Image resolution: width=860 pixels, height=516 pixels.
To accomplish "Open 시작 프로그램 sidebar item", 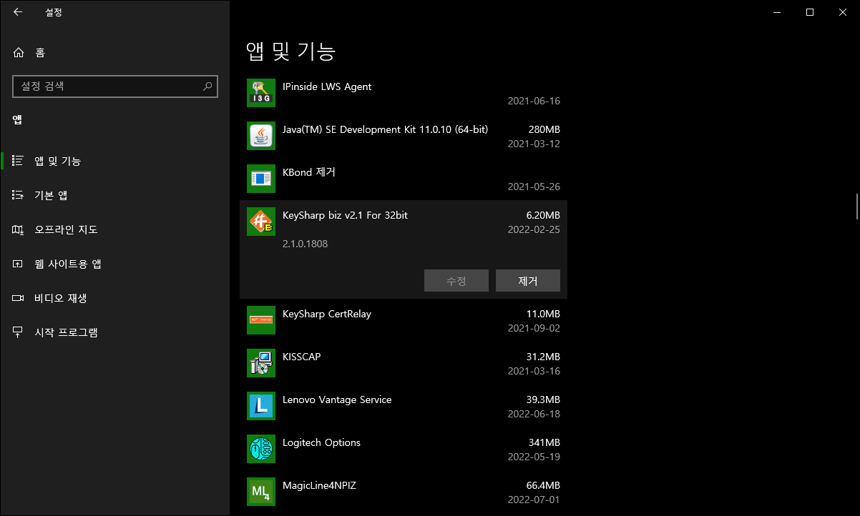I will pyautogui.click(x=114, y=332).
